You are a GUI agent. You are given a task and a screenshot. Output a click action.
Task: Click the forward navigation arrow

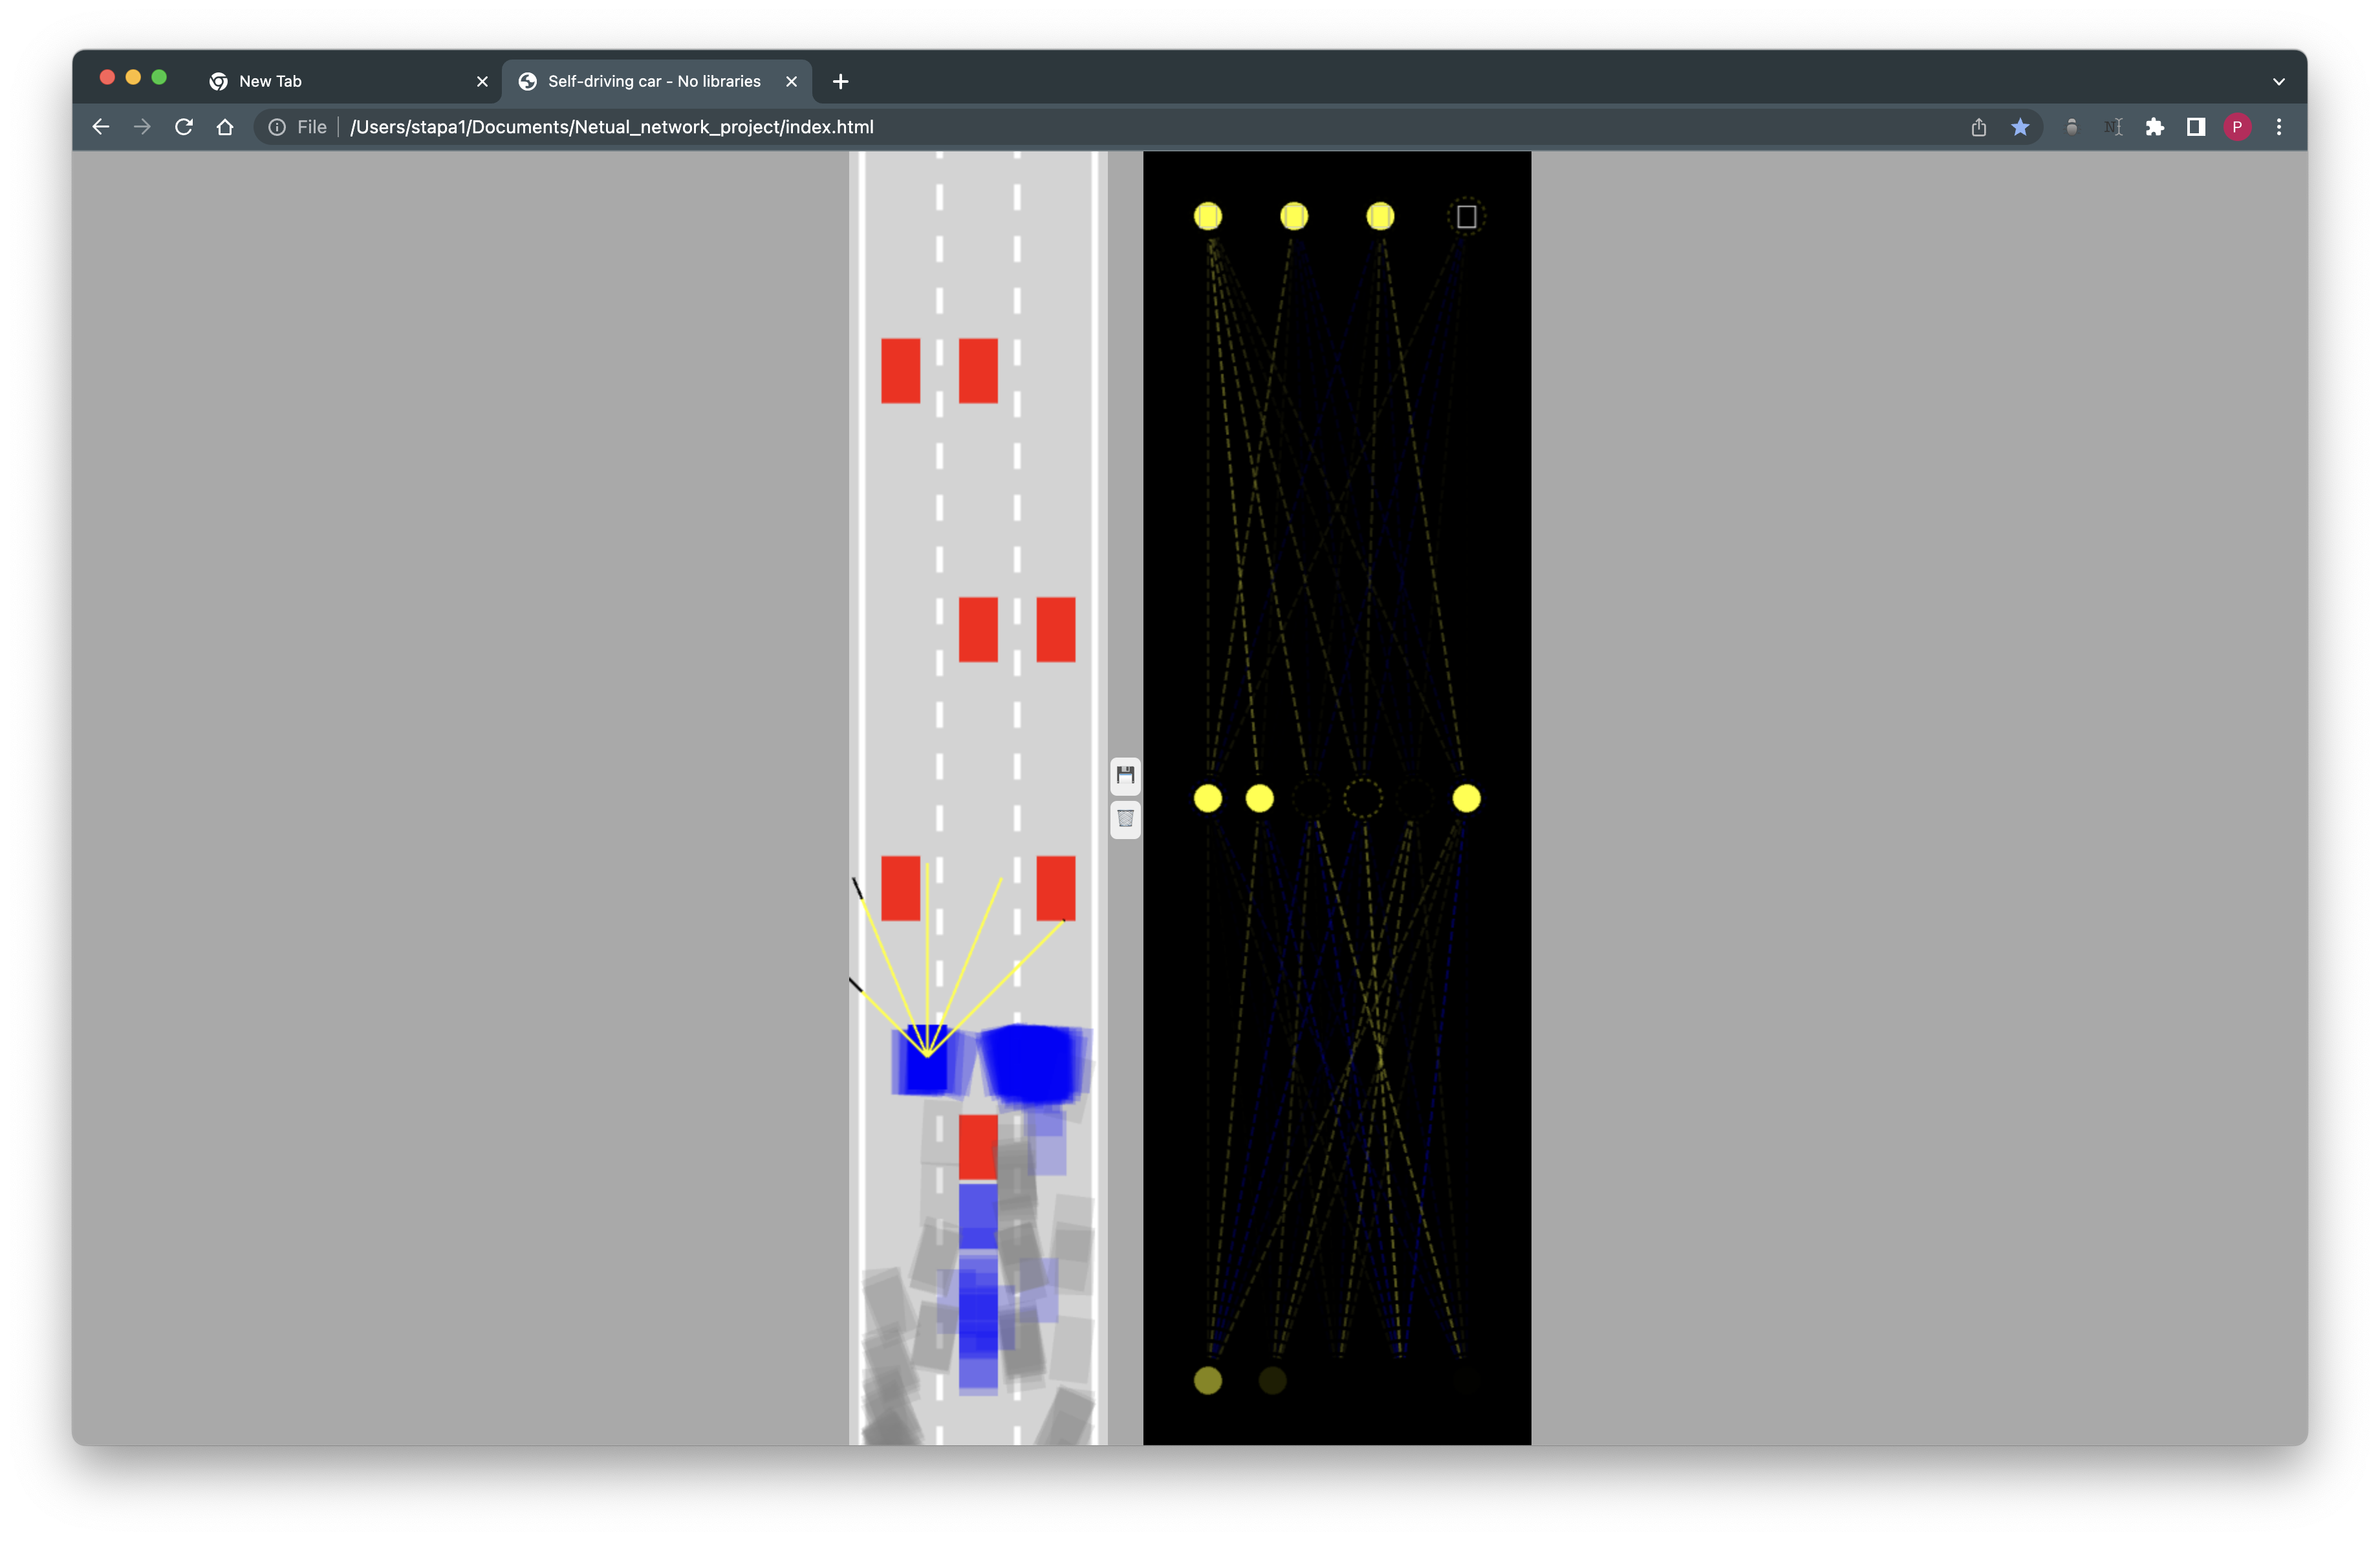point(142,127)
